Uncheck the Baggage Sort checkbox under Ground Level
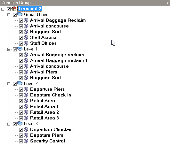 [x=21, y=32]
